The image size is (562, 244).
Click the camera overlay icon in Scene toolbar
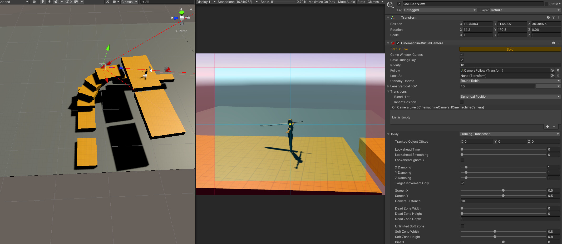(x=114, y=2)
